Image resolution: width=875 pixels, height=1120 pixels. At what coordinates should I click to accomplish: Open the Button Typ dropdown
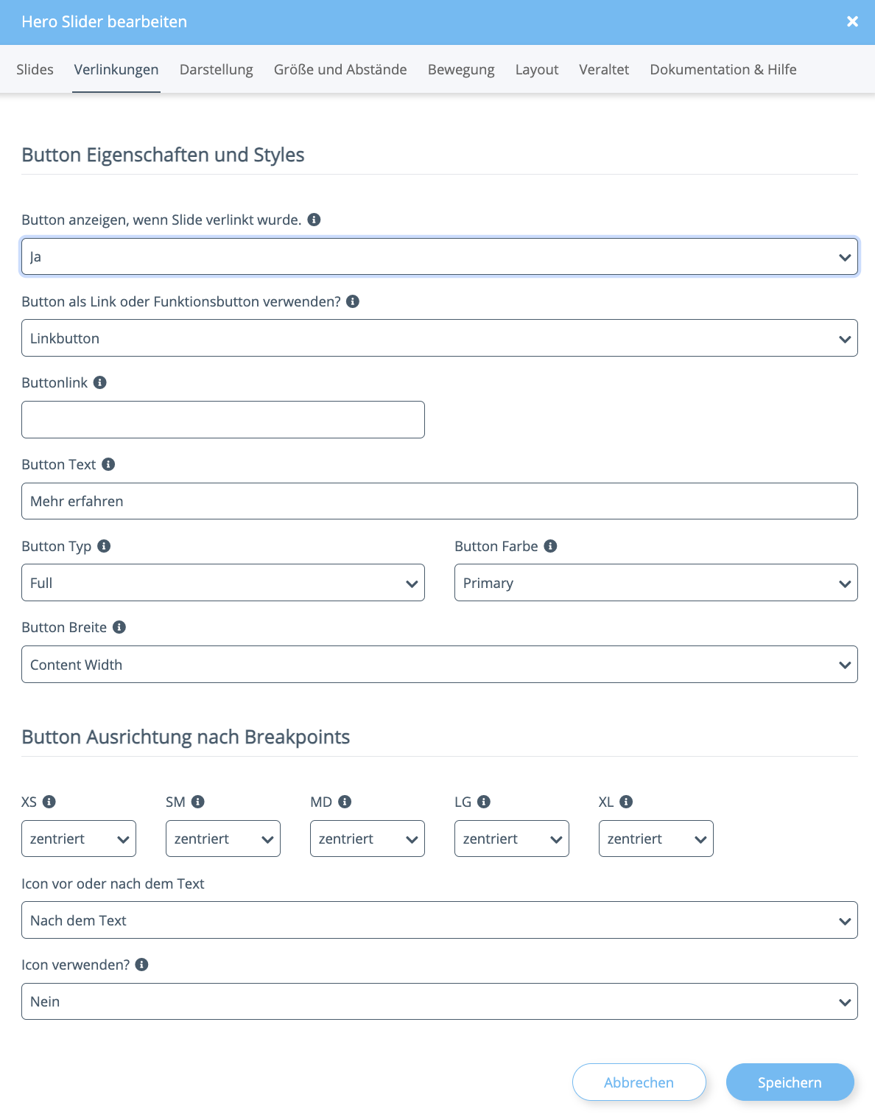pos(222,583)
